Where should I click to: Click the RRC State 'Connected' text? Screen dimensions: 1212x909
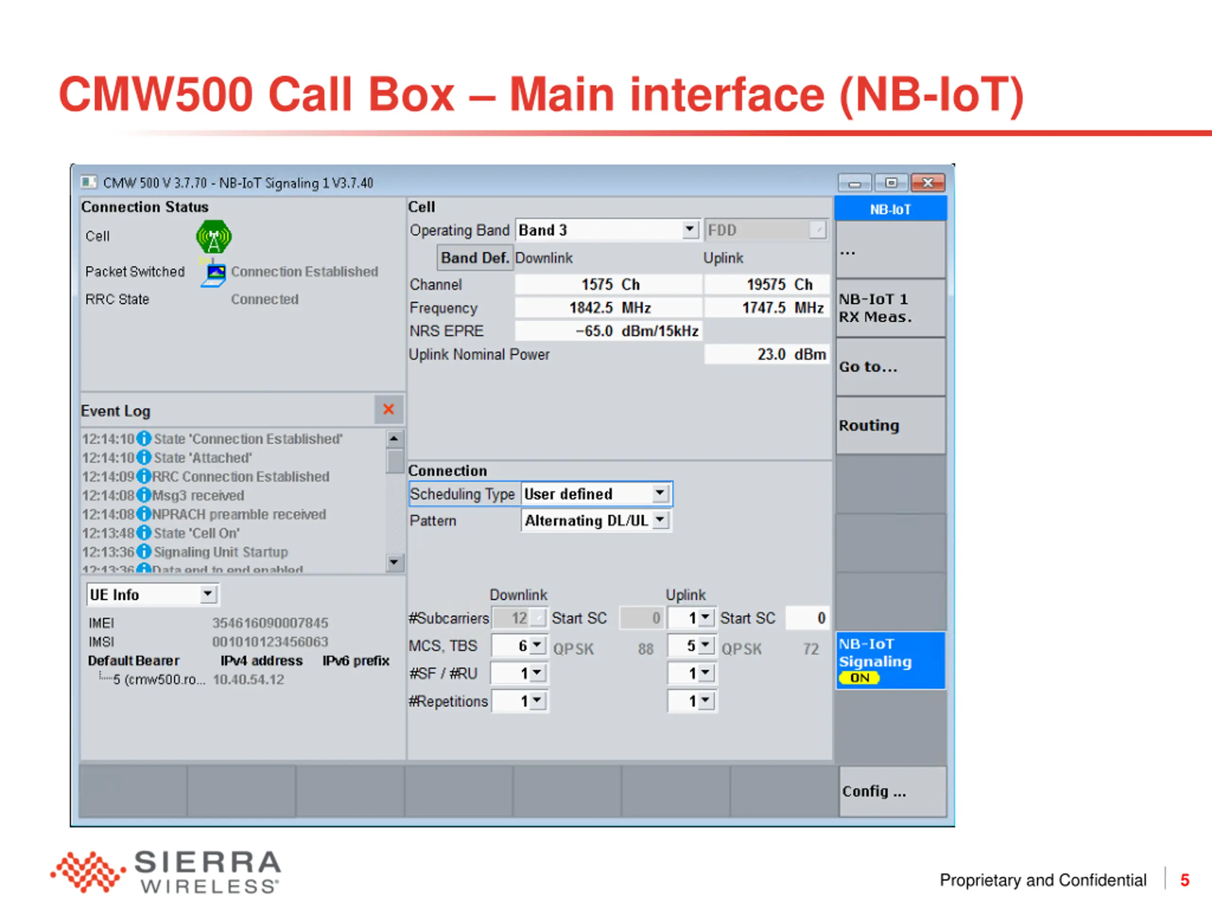point(265,299)
